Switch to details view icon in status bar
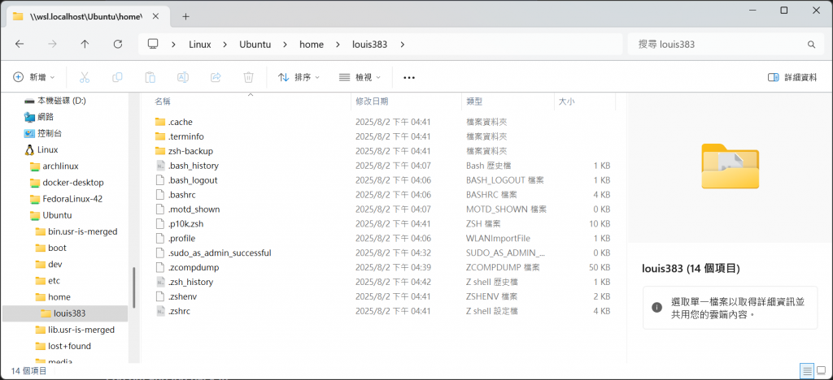 click(807, 370)
